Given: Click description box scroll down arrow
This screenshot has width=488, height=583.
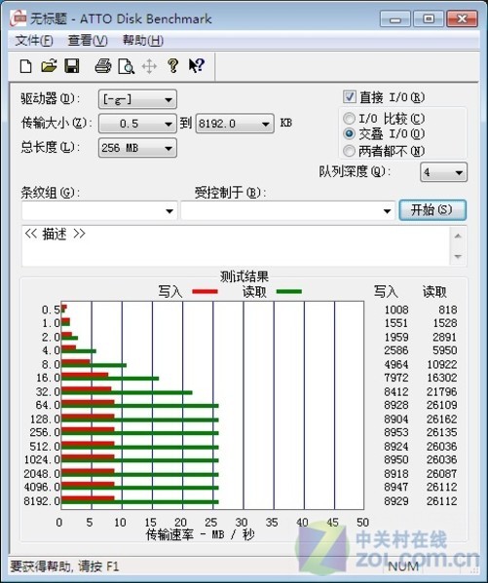Looking at the screenshot, I should coord(458,256).
